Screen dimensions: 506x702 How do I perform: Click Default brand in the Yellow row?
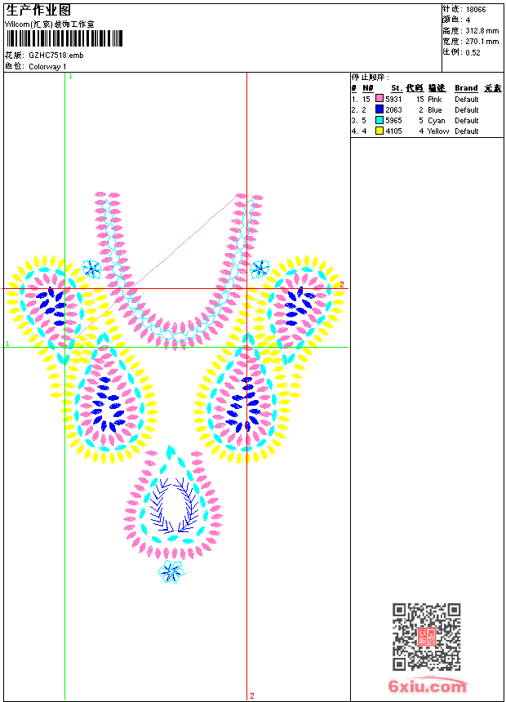point(467,131)
